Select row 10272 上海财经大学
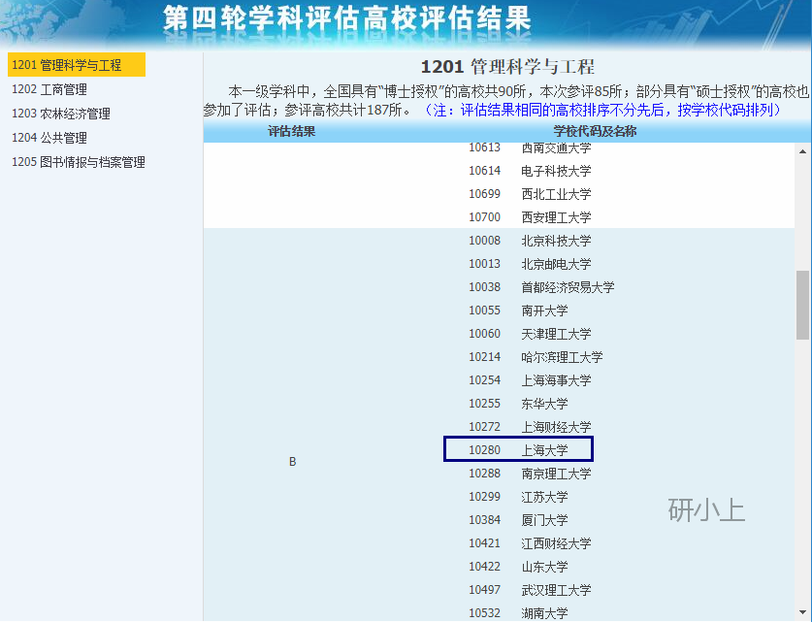Viewport: 812px width, 622px height. (x=530, y=427)
